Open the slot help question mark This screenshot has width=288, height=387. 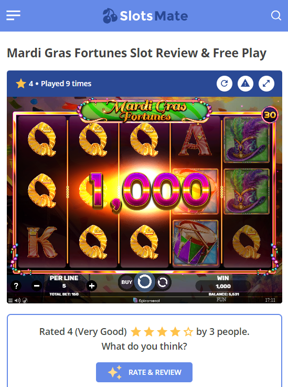click(x=16, y=286)
